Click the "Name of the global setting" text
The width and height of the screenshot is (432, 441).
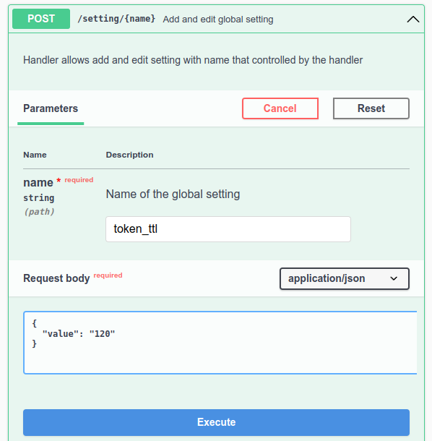[x=173, y=194]
